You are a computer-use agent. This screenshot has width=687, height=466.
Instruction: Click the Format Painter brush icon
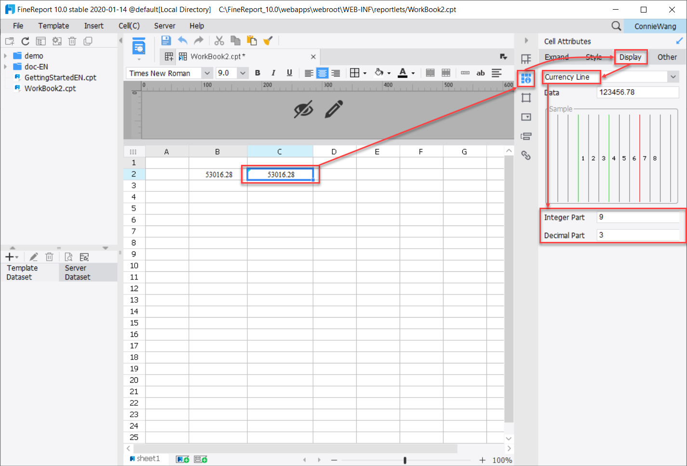click(x=268, y=40)
